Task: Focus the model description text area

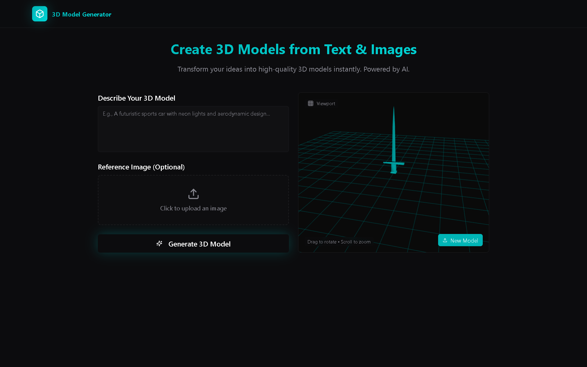Action: coord(193,129)
